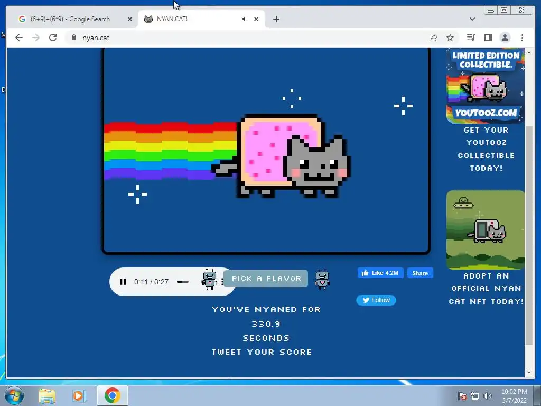Image resolution: width=541 pixels, height=406 pixels.
Task: Open the audio player three-dot options
Action: pyautogui.click(x=222, y=282)
